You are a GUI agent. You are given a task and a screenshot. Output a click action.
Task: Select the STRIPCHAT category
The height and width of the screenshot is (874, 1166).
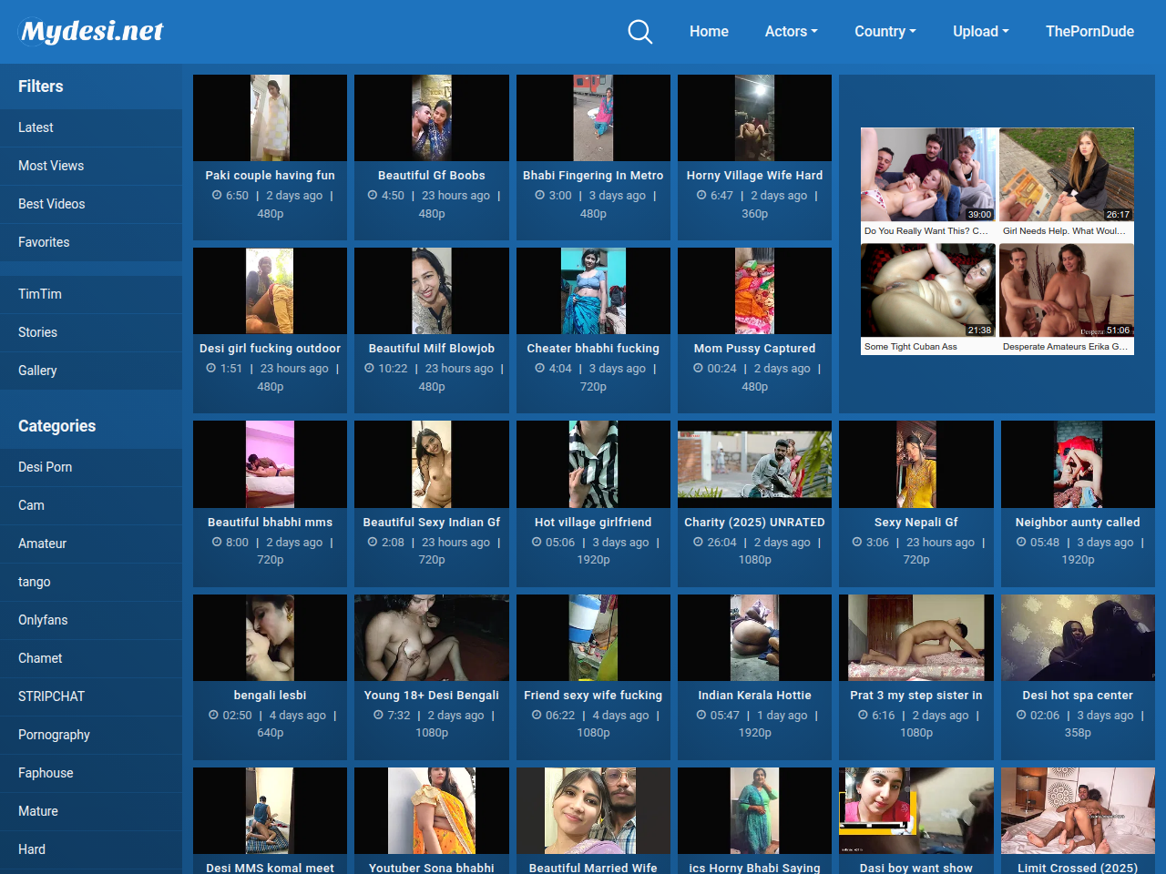[51, 696]
